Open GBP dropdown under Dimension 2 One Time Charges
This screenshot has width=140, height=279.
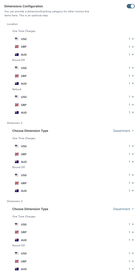point(131,154)
